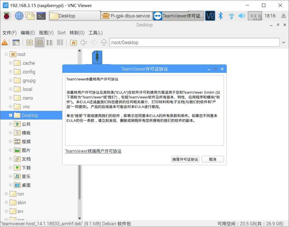Expand the .vnc folder node

click(10, 107)
